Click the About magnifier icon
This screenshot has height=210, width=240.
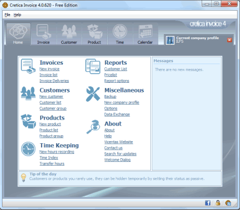click(93, 127)
